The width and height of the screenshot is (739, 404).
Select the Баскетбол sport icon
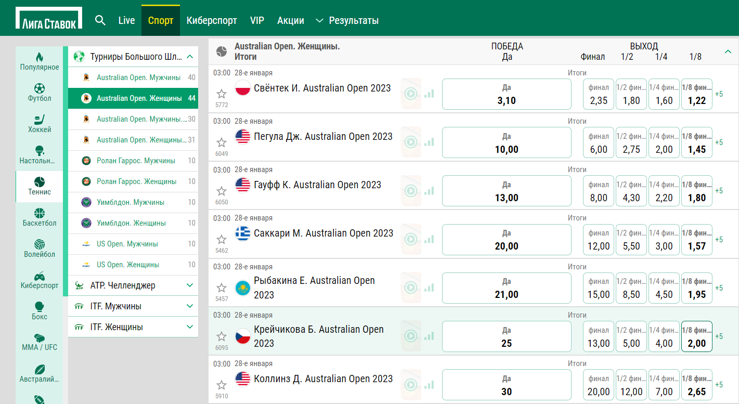coord(40,213)
